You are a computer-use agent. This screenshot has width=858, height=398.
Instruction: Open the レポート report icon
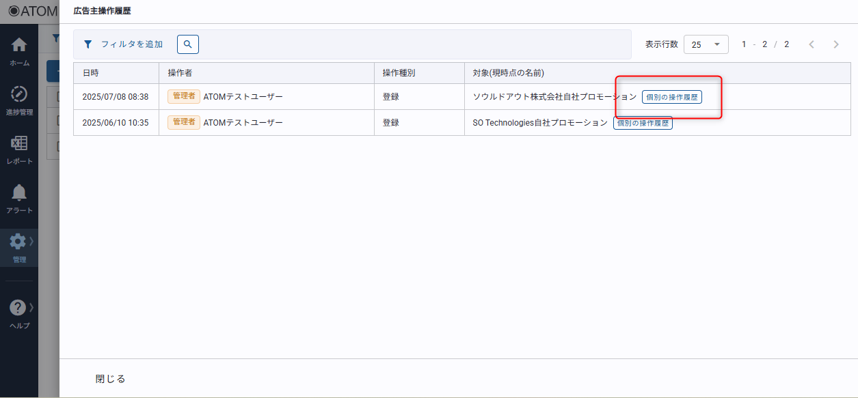(x=19, y=143)
